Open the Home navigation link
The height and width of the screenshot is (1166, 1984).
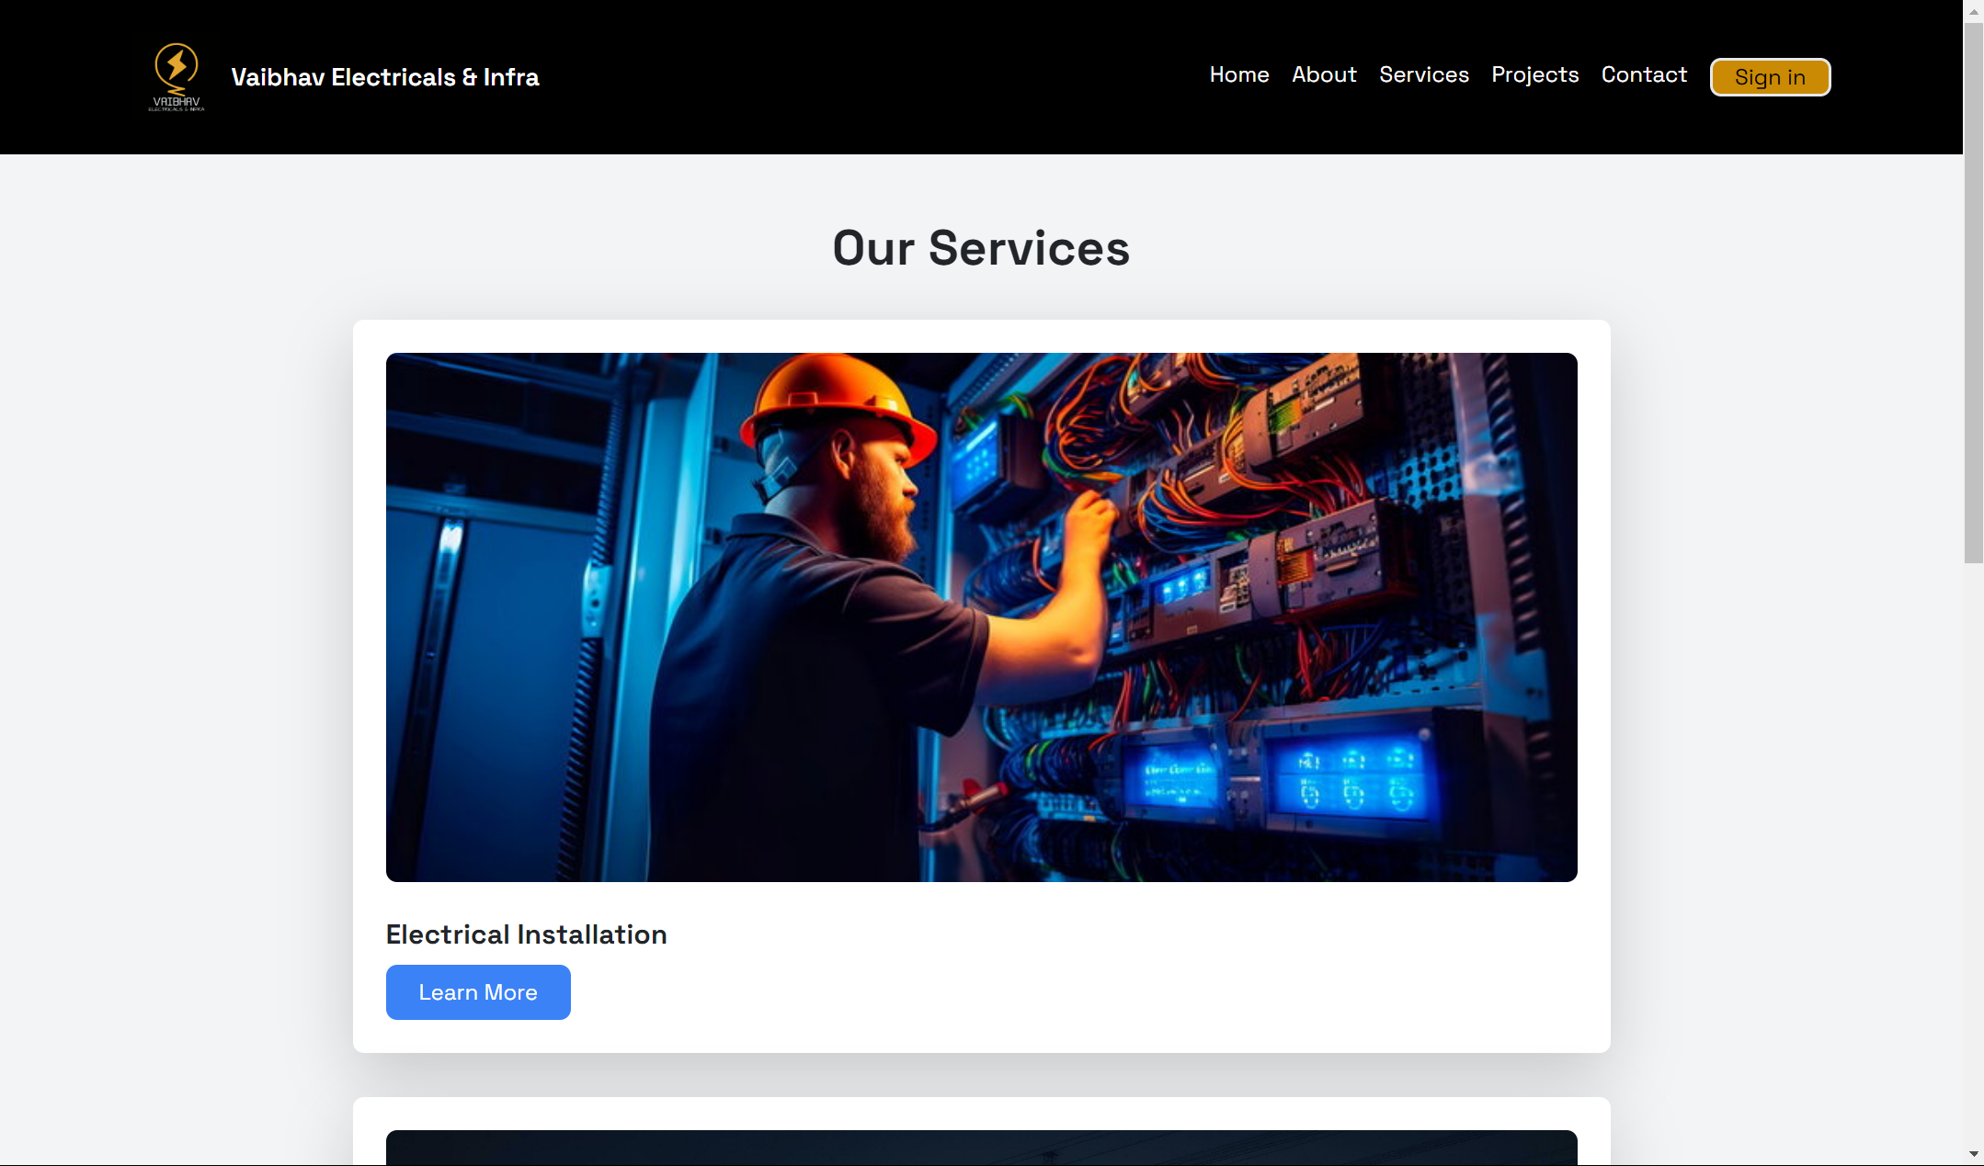click(x=1238, y=75)
